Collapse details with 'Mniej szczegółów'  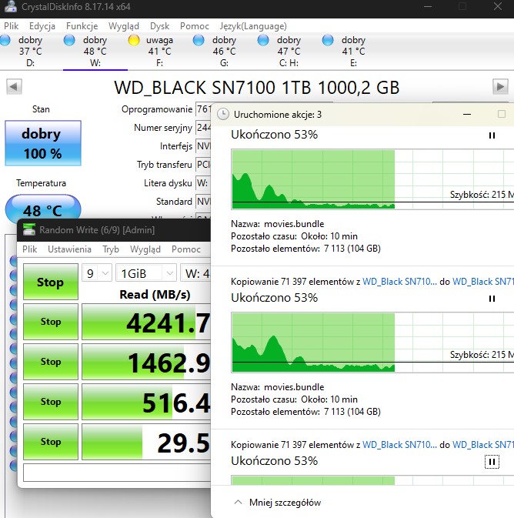[x=277, y=503]
